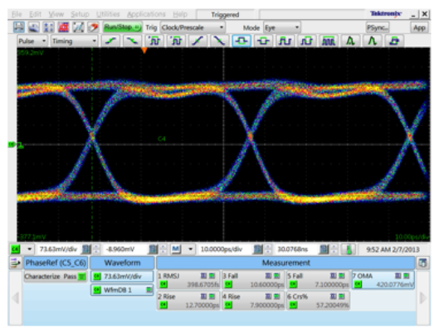This screenshot has width=439, height=334.
Task: Toggle the M timebase button
Action: (176, 249)
